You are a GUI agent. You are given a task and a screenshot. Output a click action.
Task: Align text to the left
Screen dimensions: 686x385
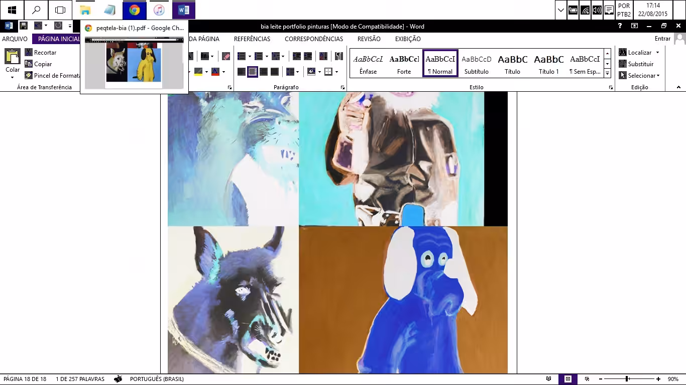tap(242, 72)
